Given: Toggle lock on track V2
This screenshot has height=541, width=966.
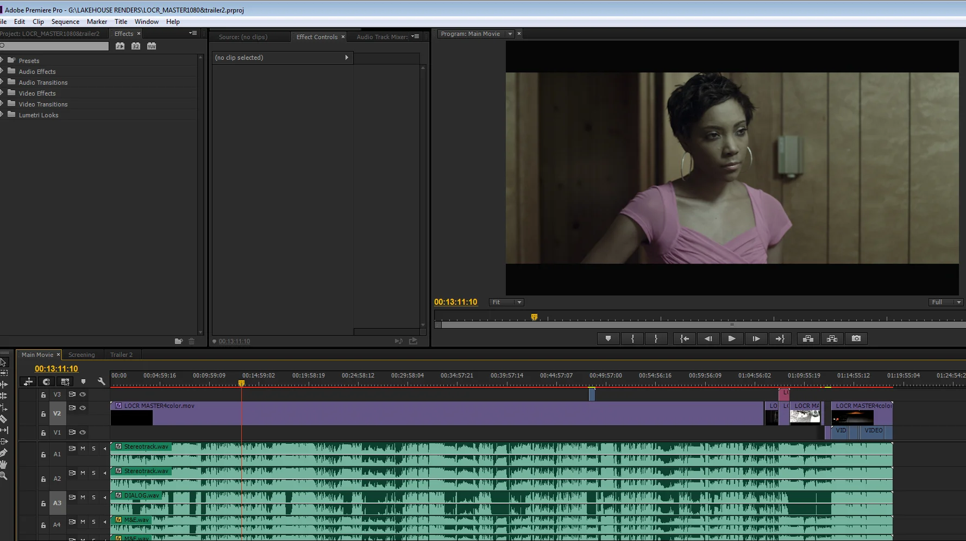Looking at the screenshot, I should pos(43,414).
